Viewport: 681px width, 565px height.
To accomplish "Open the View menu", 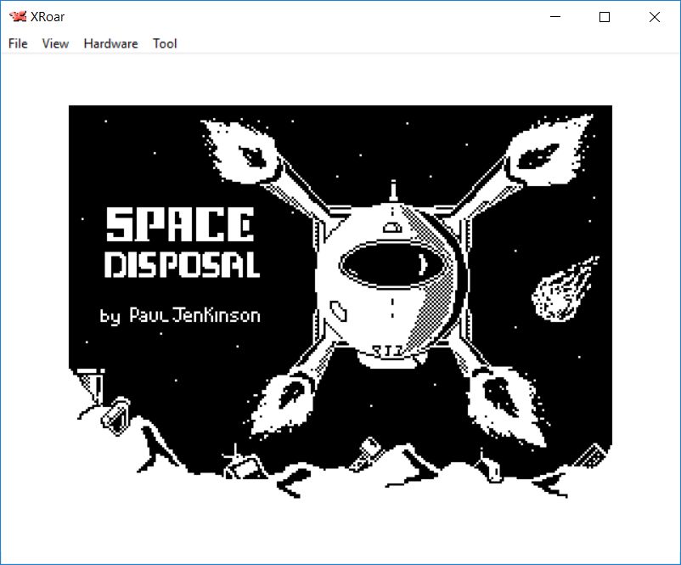I will coord(55,43).
